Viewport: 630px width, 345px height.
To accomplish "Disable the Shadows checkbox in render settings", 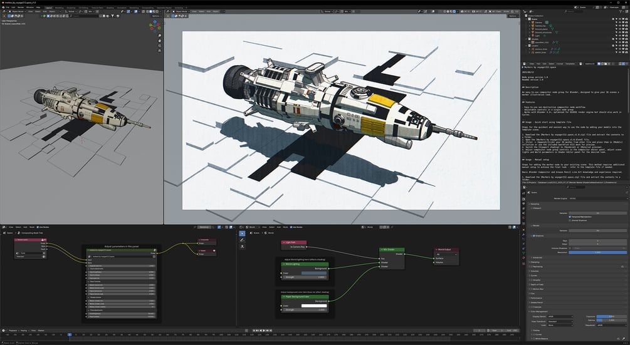I will click(534, 236).
